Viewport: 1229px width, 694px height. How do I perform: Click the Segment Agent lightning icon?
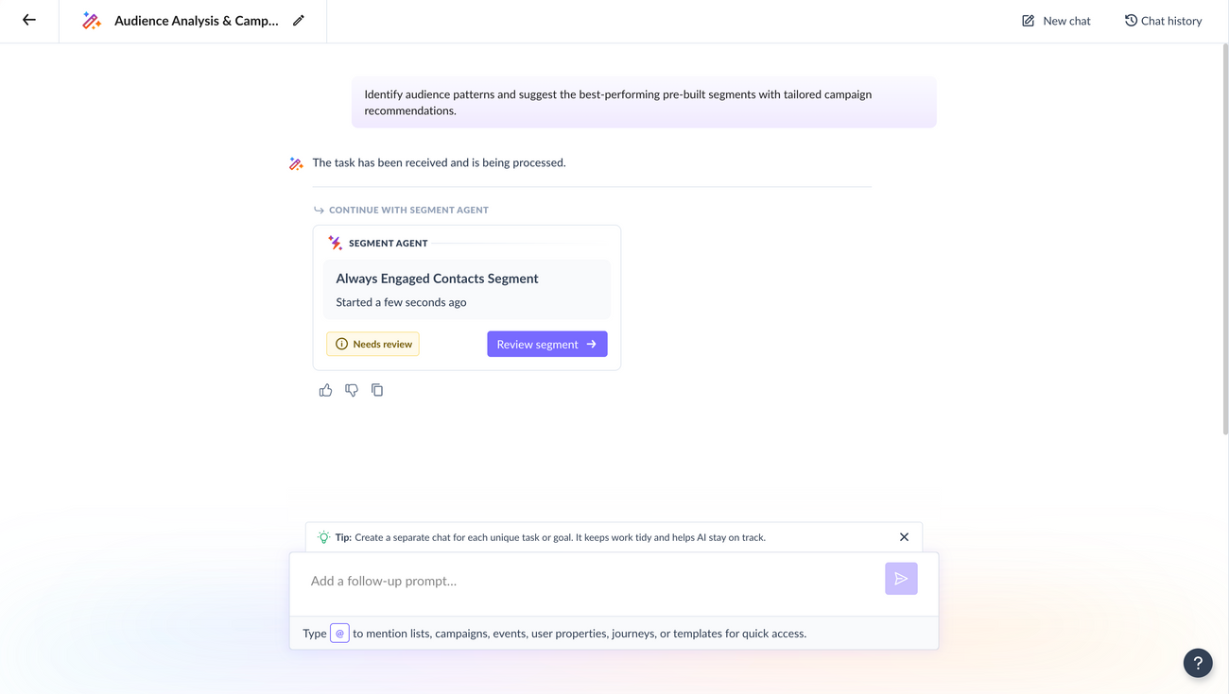(335, 242)
